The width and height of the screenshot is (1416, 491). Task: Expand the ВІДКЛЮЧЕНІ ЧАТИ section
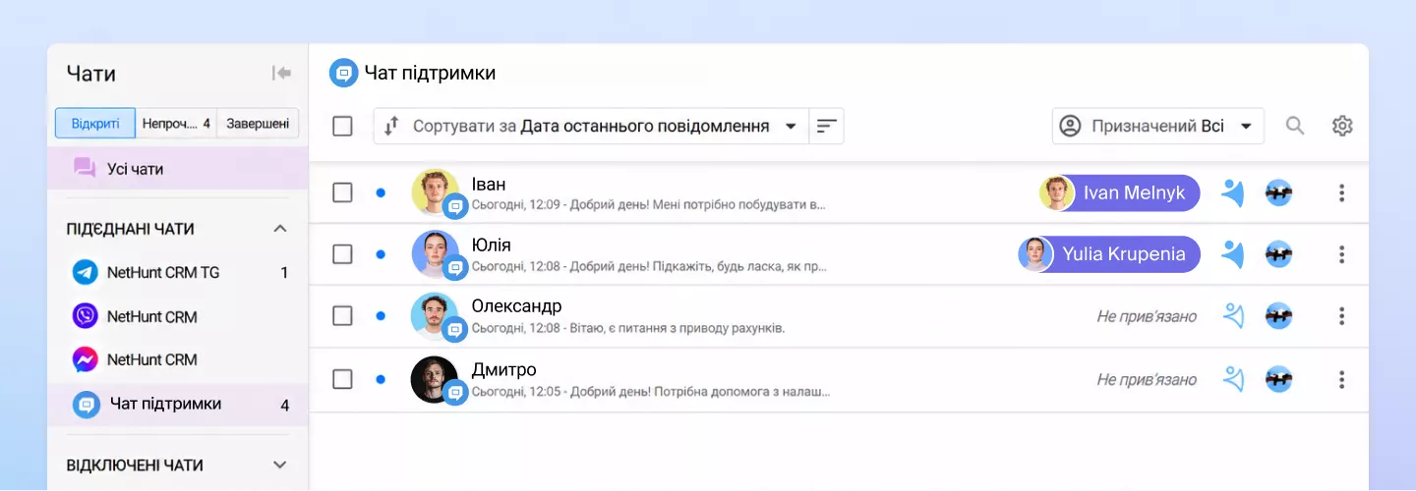(279, 464)
